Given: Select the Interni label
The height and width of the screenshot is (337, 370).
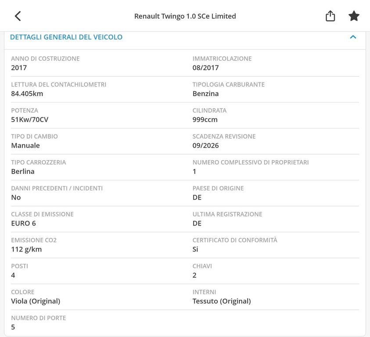Looking at the screenshot, I should 204,292.
